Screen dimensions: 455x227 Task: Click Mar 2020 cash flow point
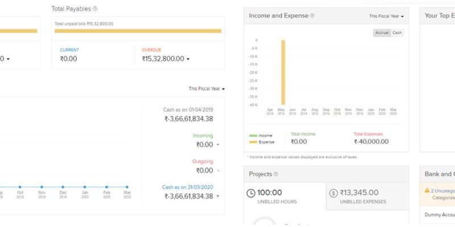pos(127,187)
